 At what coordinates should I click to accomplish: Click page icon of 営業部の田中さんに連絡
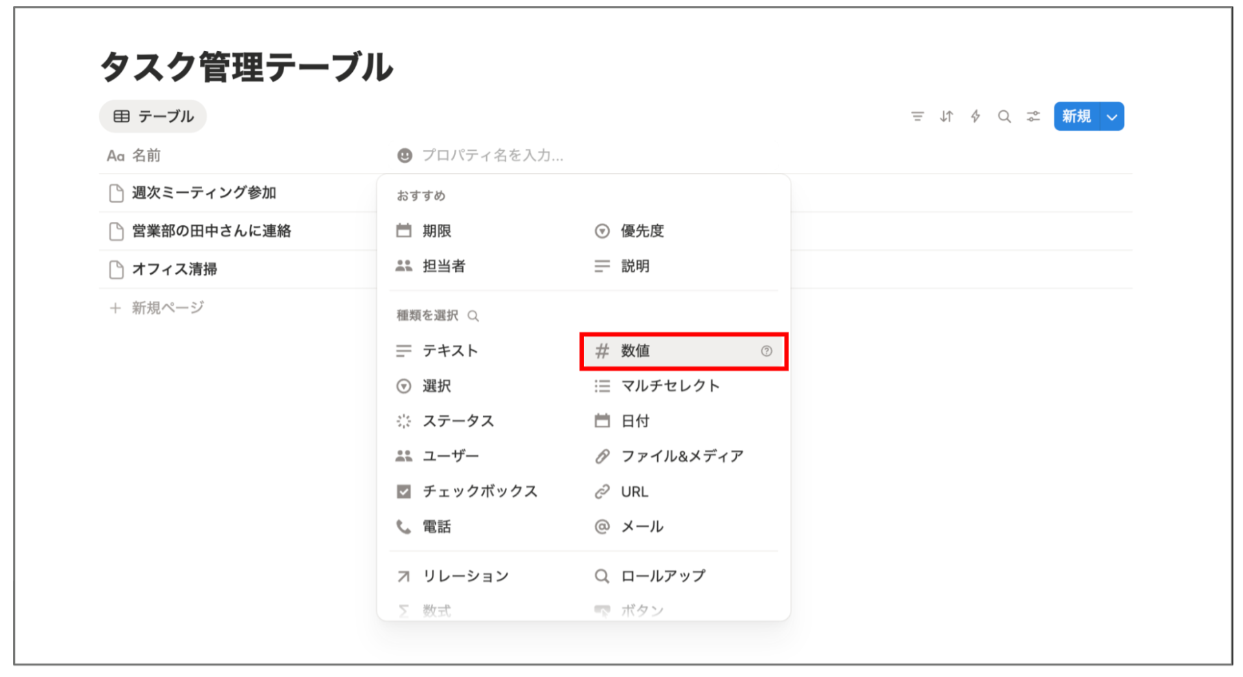tap(117, 231)
